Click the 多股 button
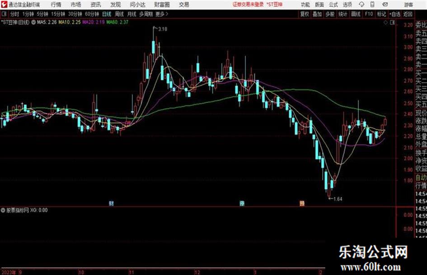 point(330,14)
